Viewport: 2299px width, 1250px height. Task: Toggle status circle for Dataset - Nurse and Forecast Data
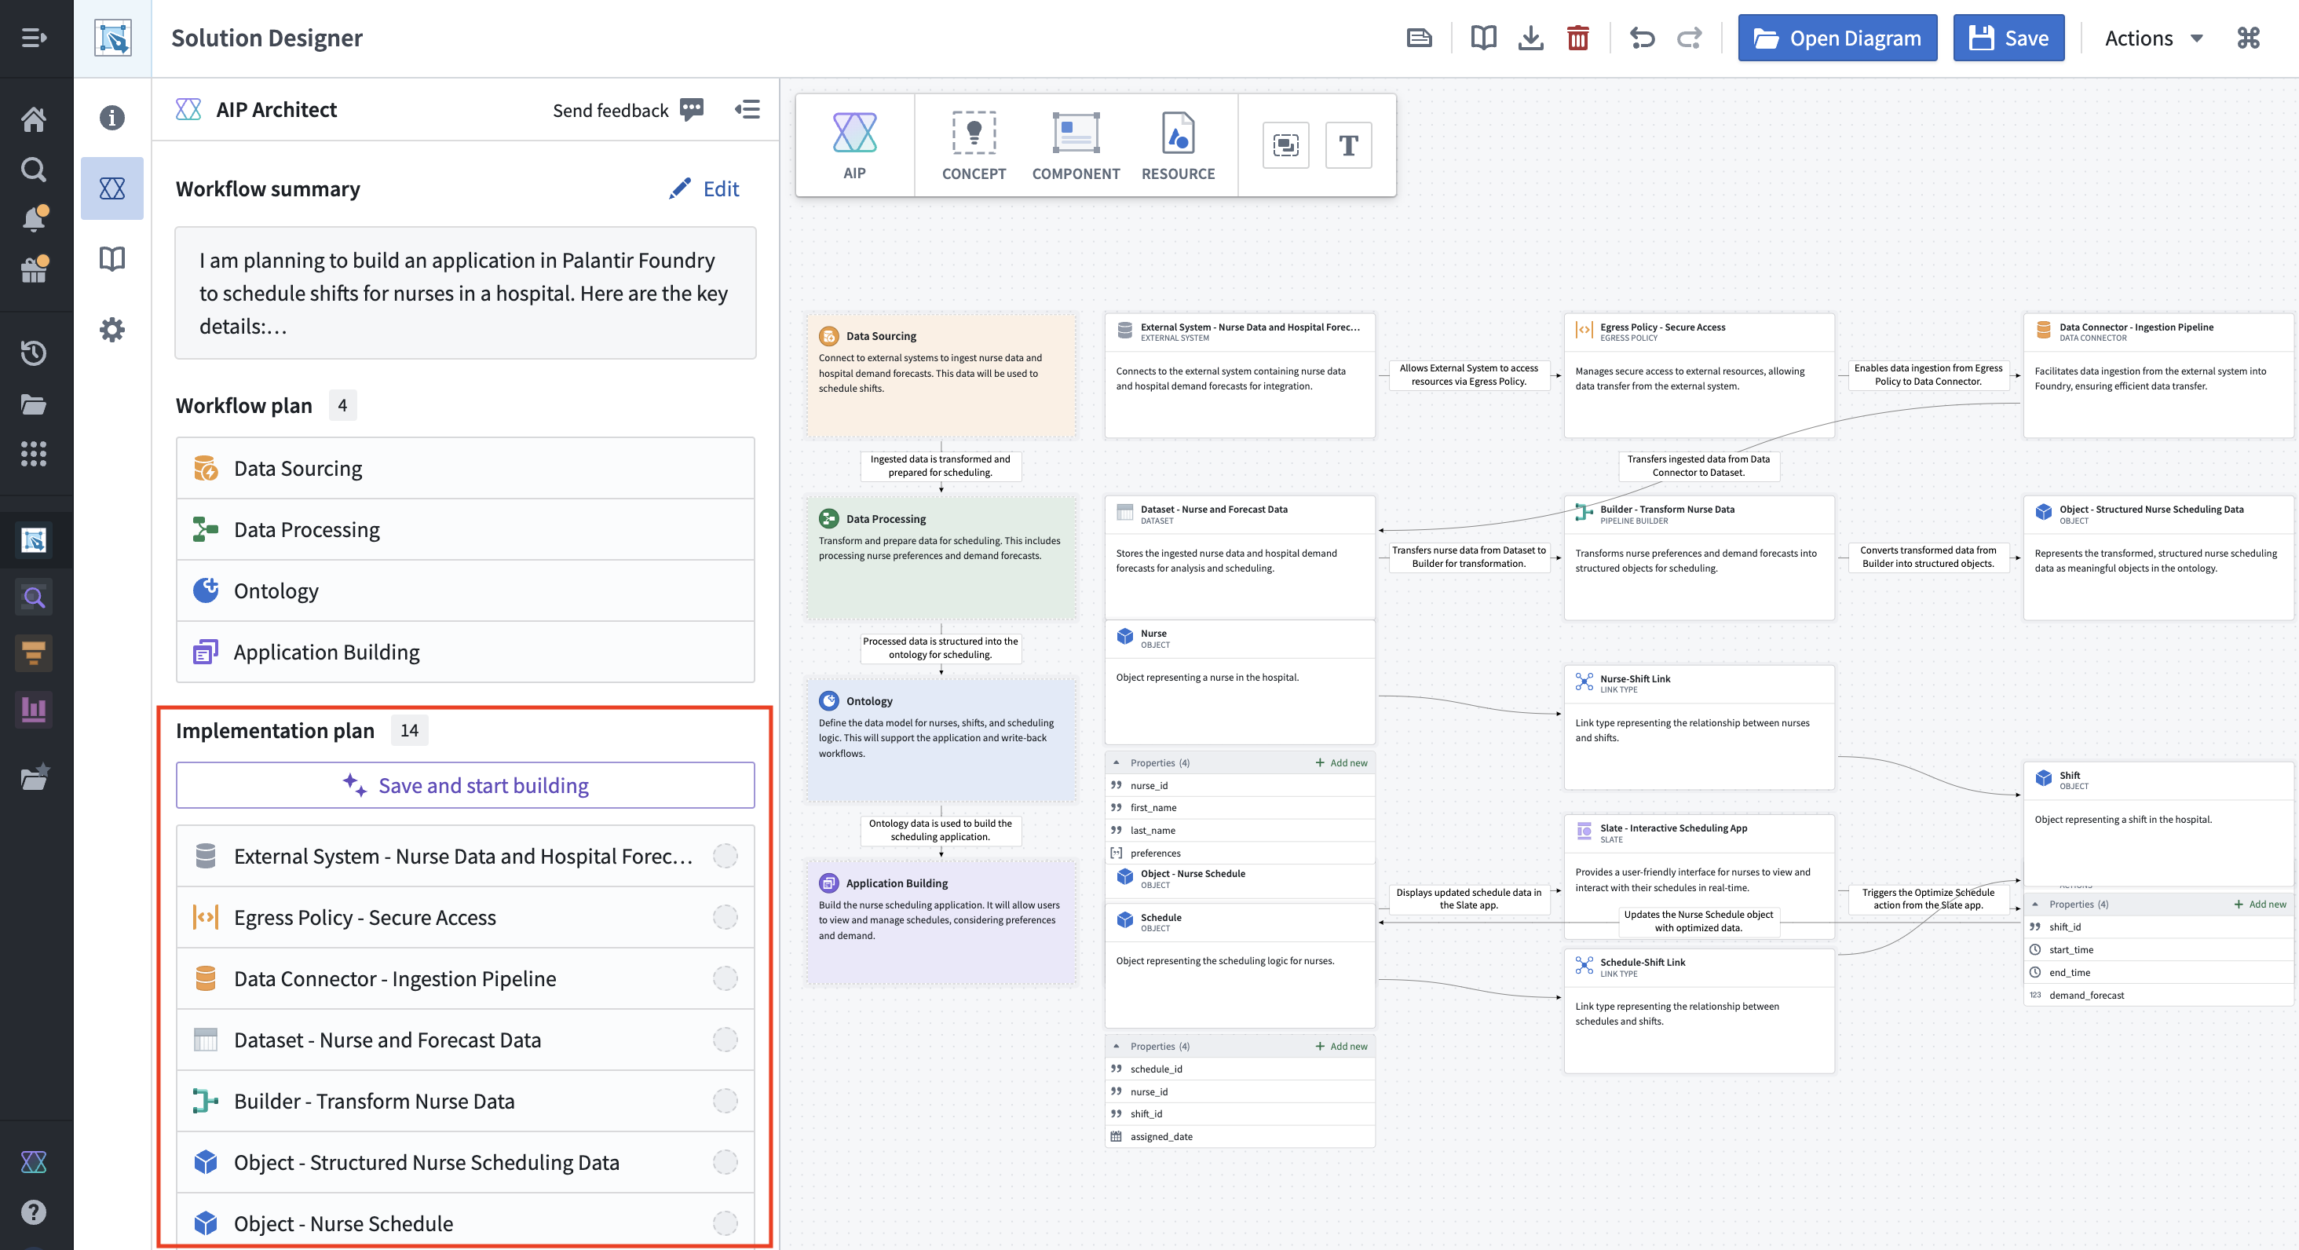coord(726,1040)
